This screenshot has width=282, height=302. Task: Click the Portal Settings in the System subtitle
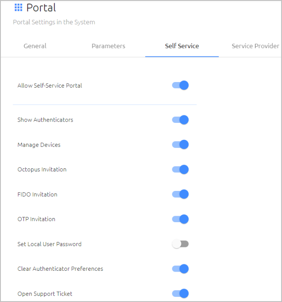[54, 22]
